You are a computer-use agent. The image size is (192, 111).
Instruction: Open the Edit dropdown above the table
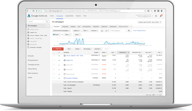coord(69,49)
